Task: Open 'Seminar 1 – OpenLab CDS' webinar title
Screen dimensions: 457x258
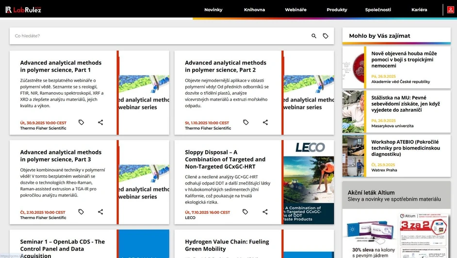Action: click(63, 249)
